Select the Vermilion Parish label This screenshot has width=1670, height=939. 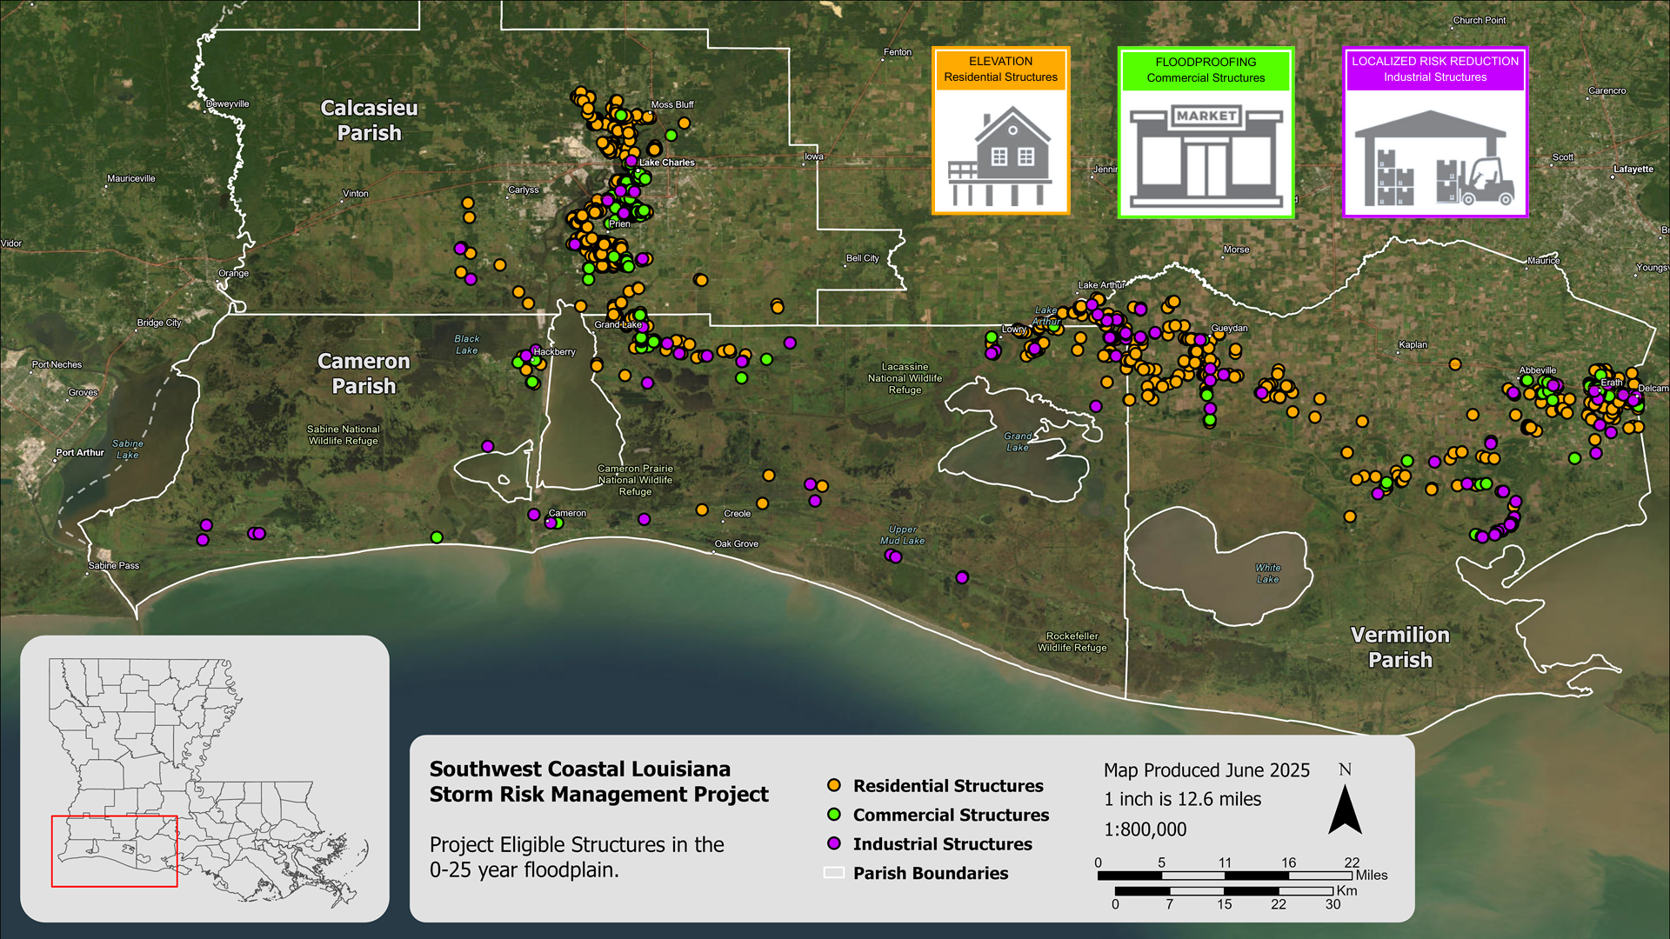pyautogui.click(x=1400, y=647)
